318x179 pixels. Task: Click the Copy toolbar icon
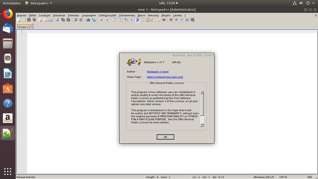[x=63, y=20]
